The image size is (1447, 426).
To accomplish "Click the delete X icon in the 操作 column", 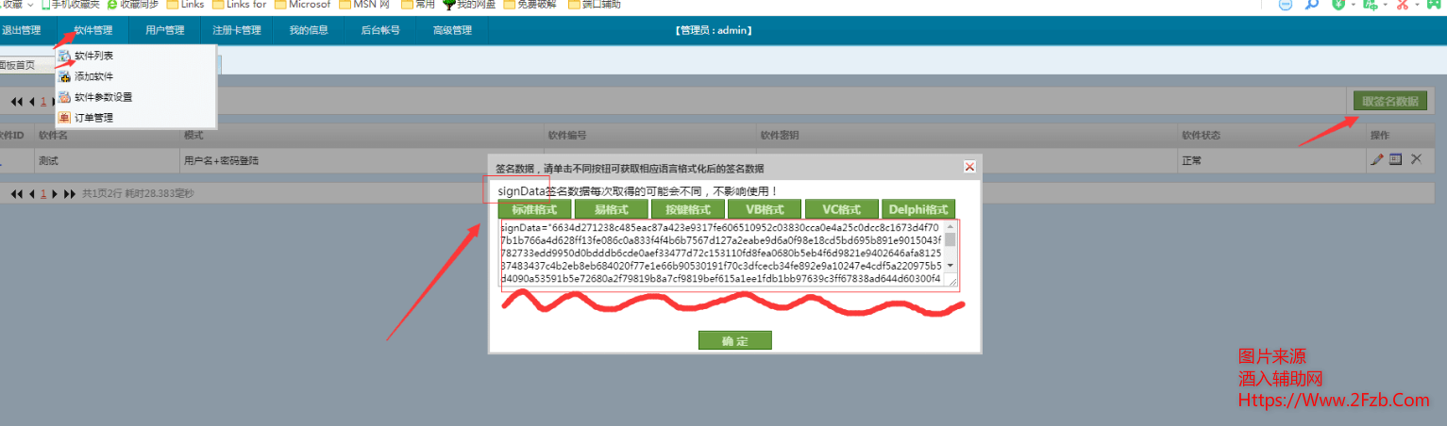I will (x=1416, y=160).
